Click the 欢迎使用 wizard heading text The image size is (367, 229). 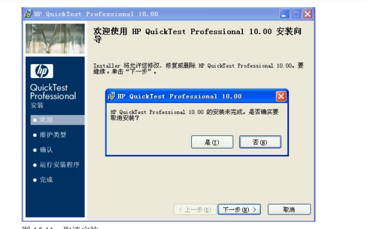[x=197, y=35]
